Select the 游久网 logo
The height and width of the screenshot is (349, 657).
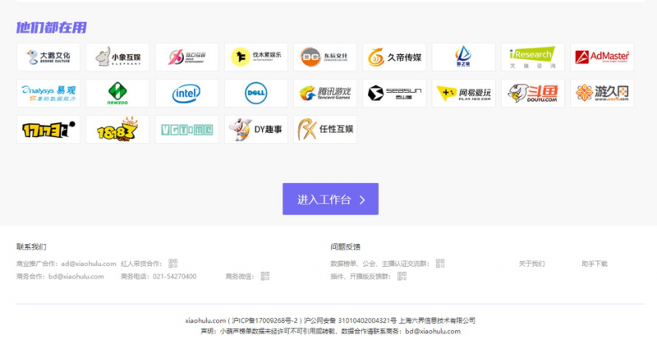pos(602,93)
